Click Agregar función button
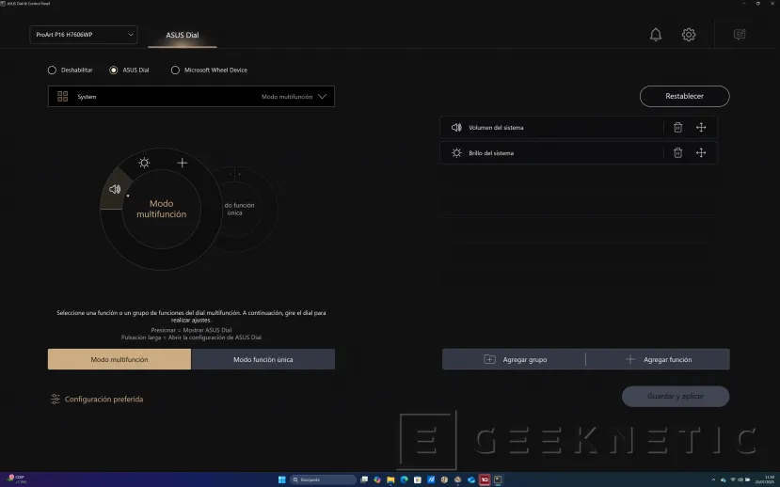Viewport: 780px width, 487px height. click(x=658, y=359)
